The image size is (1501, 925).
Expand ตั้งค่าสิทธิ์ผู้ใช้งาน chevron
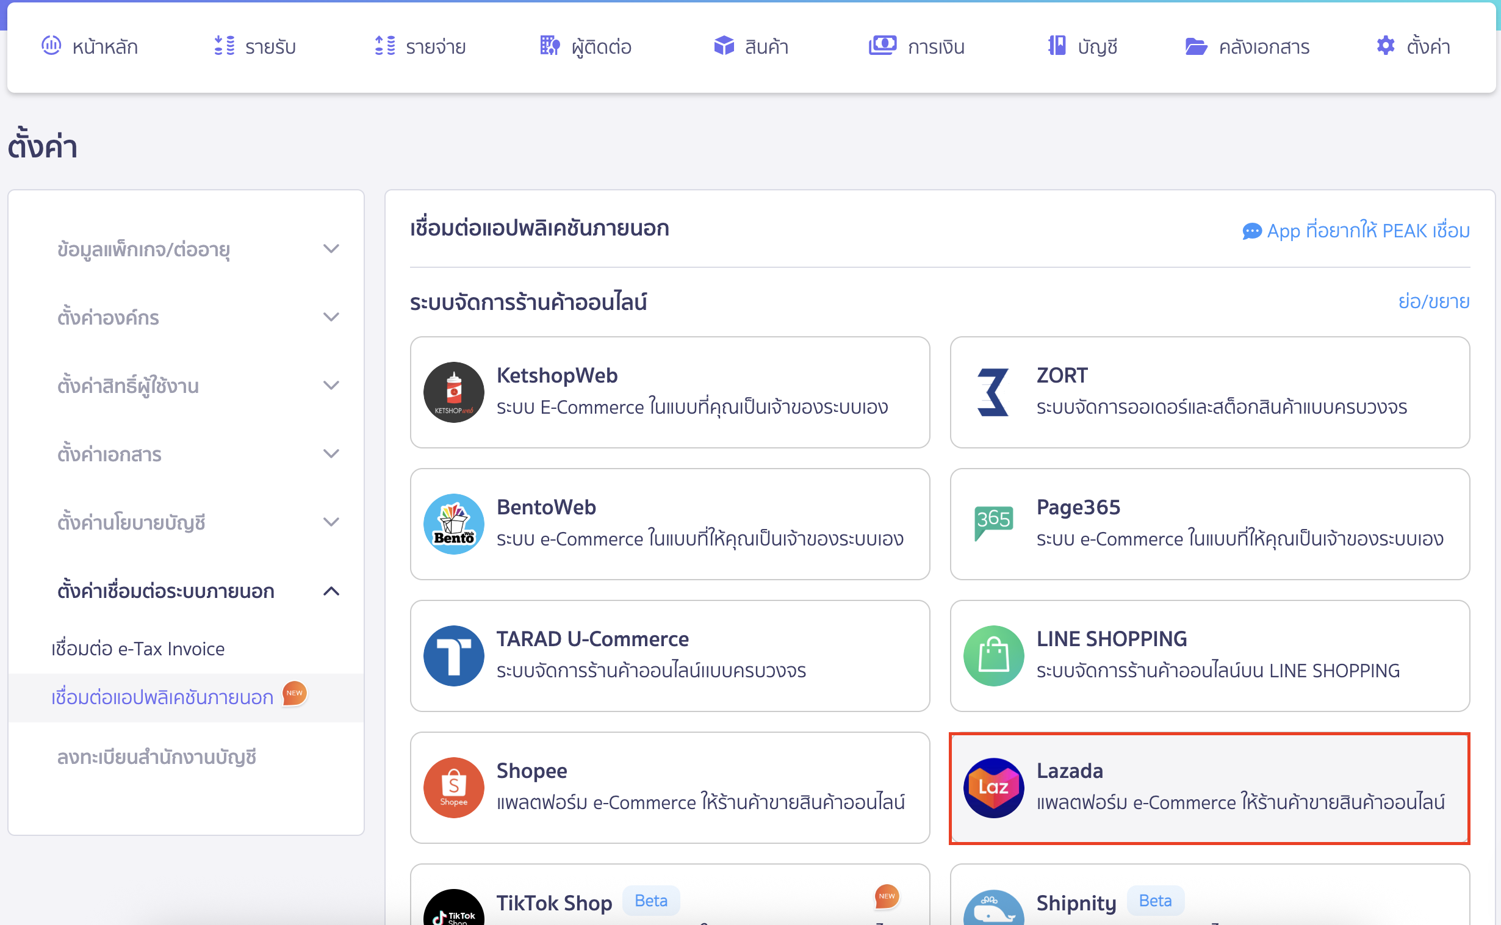[x=331, y=386]
